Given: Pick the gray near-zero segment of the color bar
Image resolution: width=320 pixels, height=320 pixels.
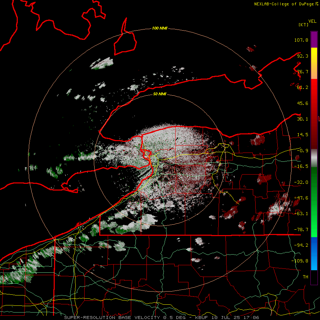Looking at the screenshot, I should pos(314,158).
